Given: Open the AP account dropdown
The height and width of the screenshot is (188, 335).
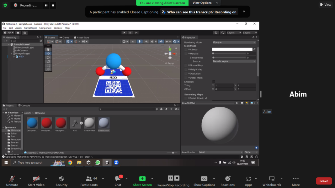Looking at the screenshot, I should click(x=9, y=33).
